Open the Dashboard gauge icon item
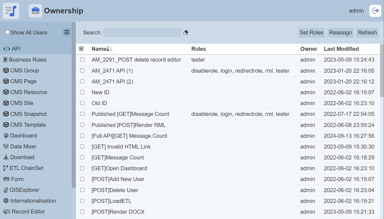This screenshot has width=384, height=219. (x=6, y=136)
